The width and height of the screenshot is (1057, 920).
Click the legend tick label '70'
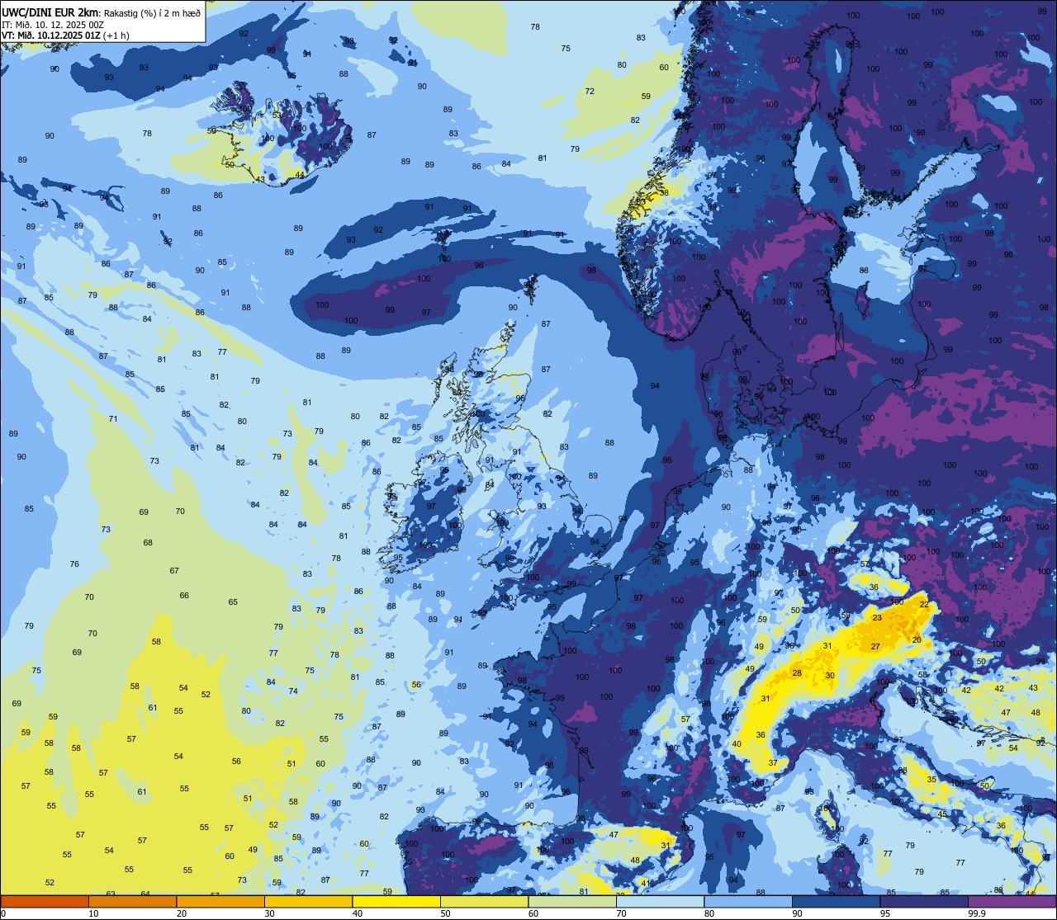tap(621, 913)
